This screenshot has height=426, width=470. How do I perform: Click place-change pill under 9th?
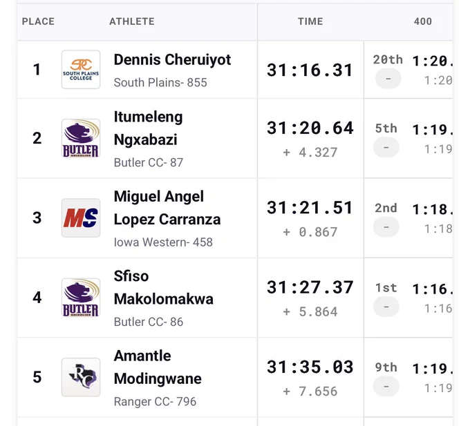(386, 386)
